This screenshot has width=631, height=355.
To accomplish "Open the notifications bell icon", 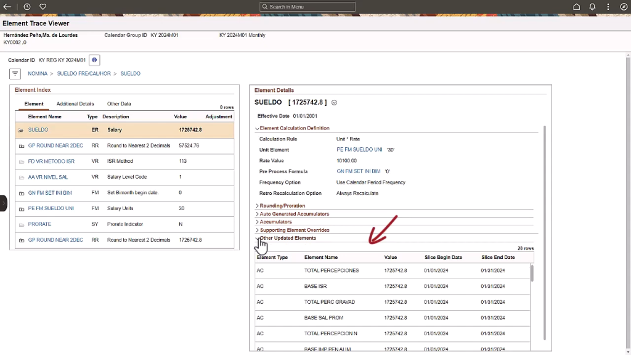I will (592, 6).
